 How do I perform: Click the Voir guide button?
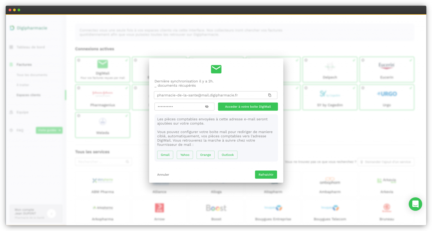tap(49, 130)
